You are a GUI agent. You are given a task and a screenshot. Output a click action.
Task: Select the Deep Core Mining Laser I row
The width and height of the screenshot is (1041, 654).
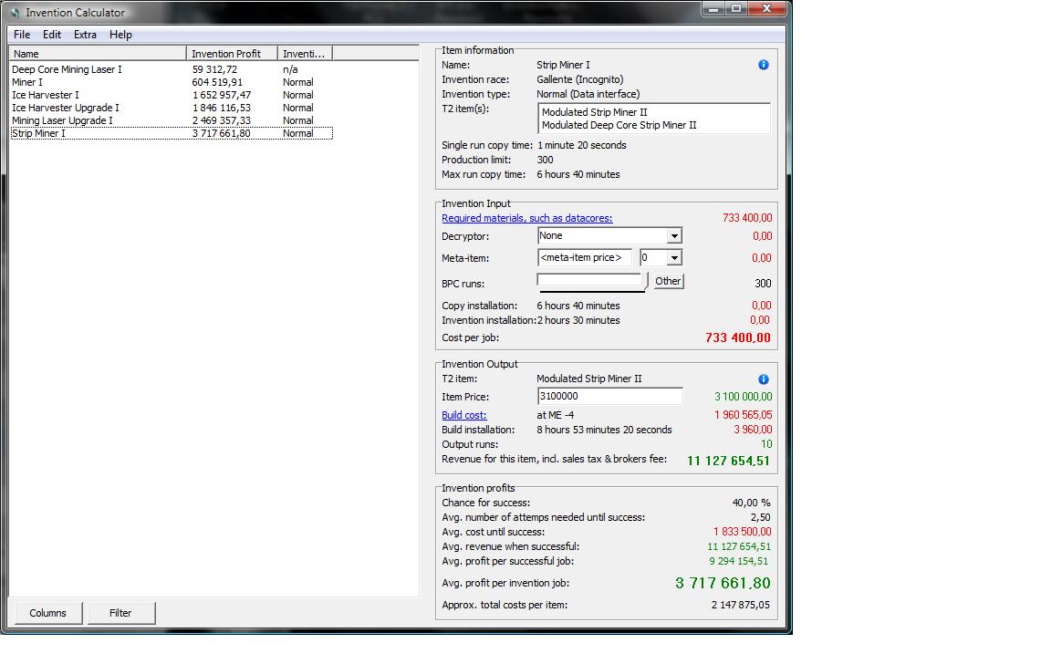coord(172,69)
